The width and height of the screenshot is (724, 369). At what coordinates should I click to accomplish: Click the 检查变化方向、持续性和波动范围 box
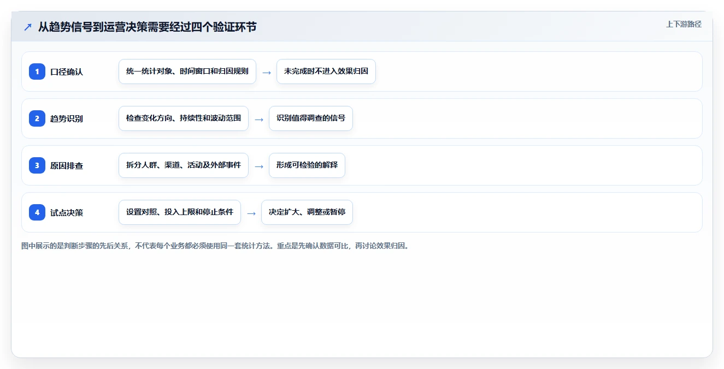coord(184,118)
